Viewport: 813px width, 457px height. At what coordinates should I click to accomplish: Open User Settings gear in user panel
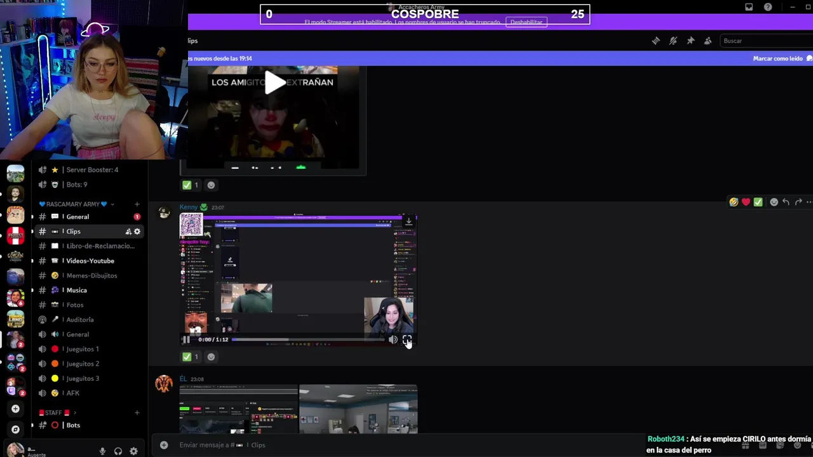tap(133, 451)
